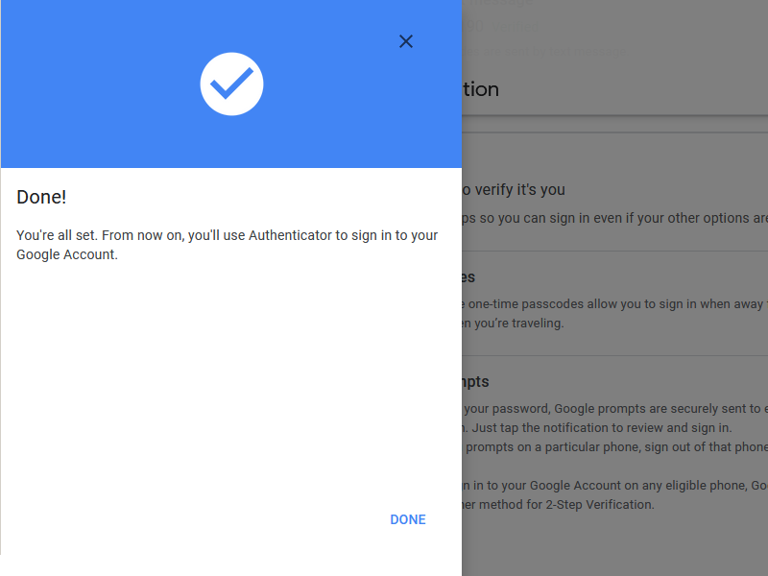Click the "Done!" heading
Viewport: 768px width, 576px height.
(41, 197)
